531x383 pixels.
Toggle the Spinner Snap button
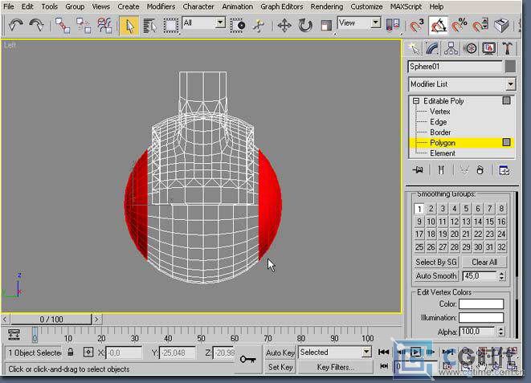(x=480, y=26)
